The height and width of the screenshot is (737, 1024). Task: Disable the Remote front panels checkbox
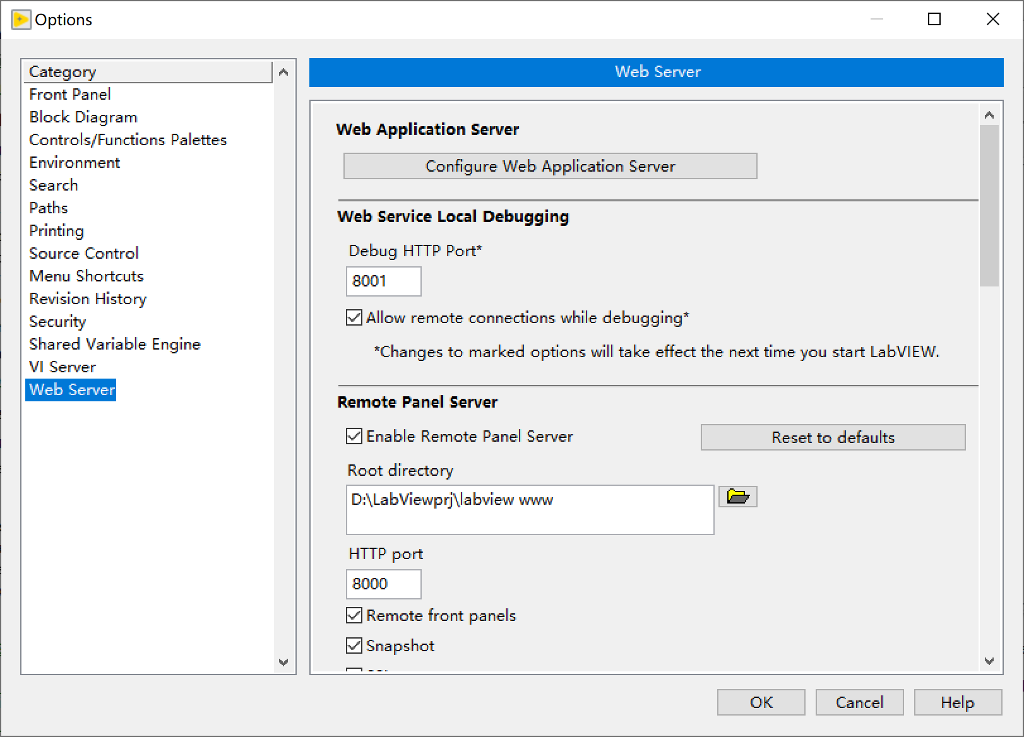[355, 615]
